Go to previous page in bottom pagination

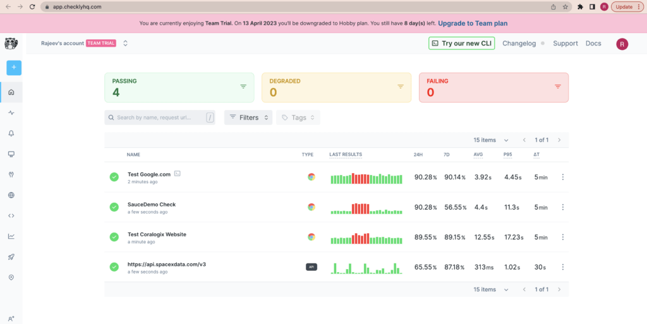524,289
